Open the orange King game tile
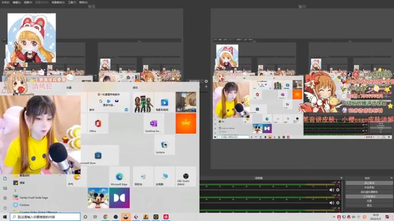Image resolution: width=394 pixels, height=221 pixels. coord(186,123)
